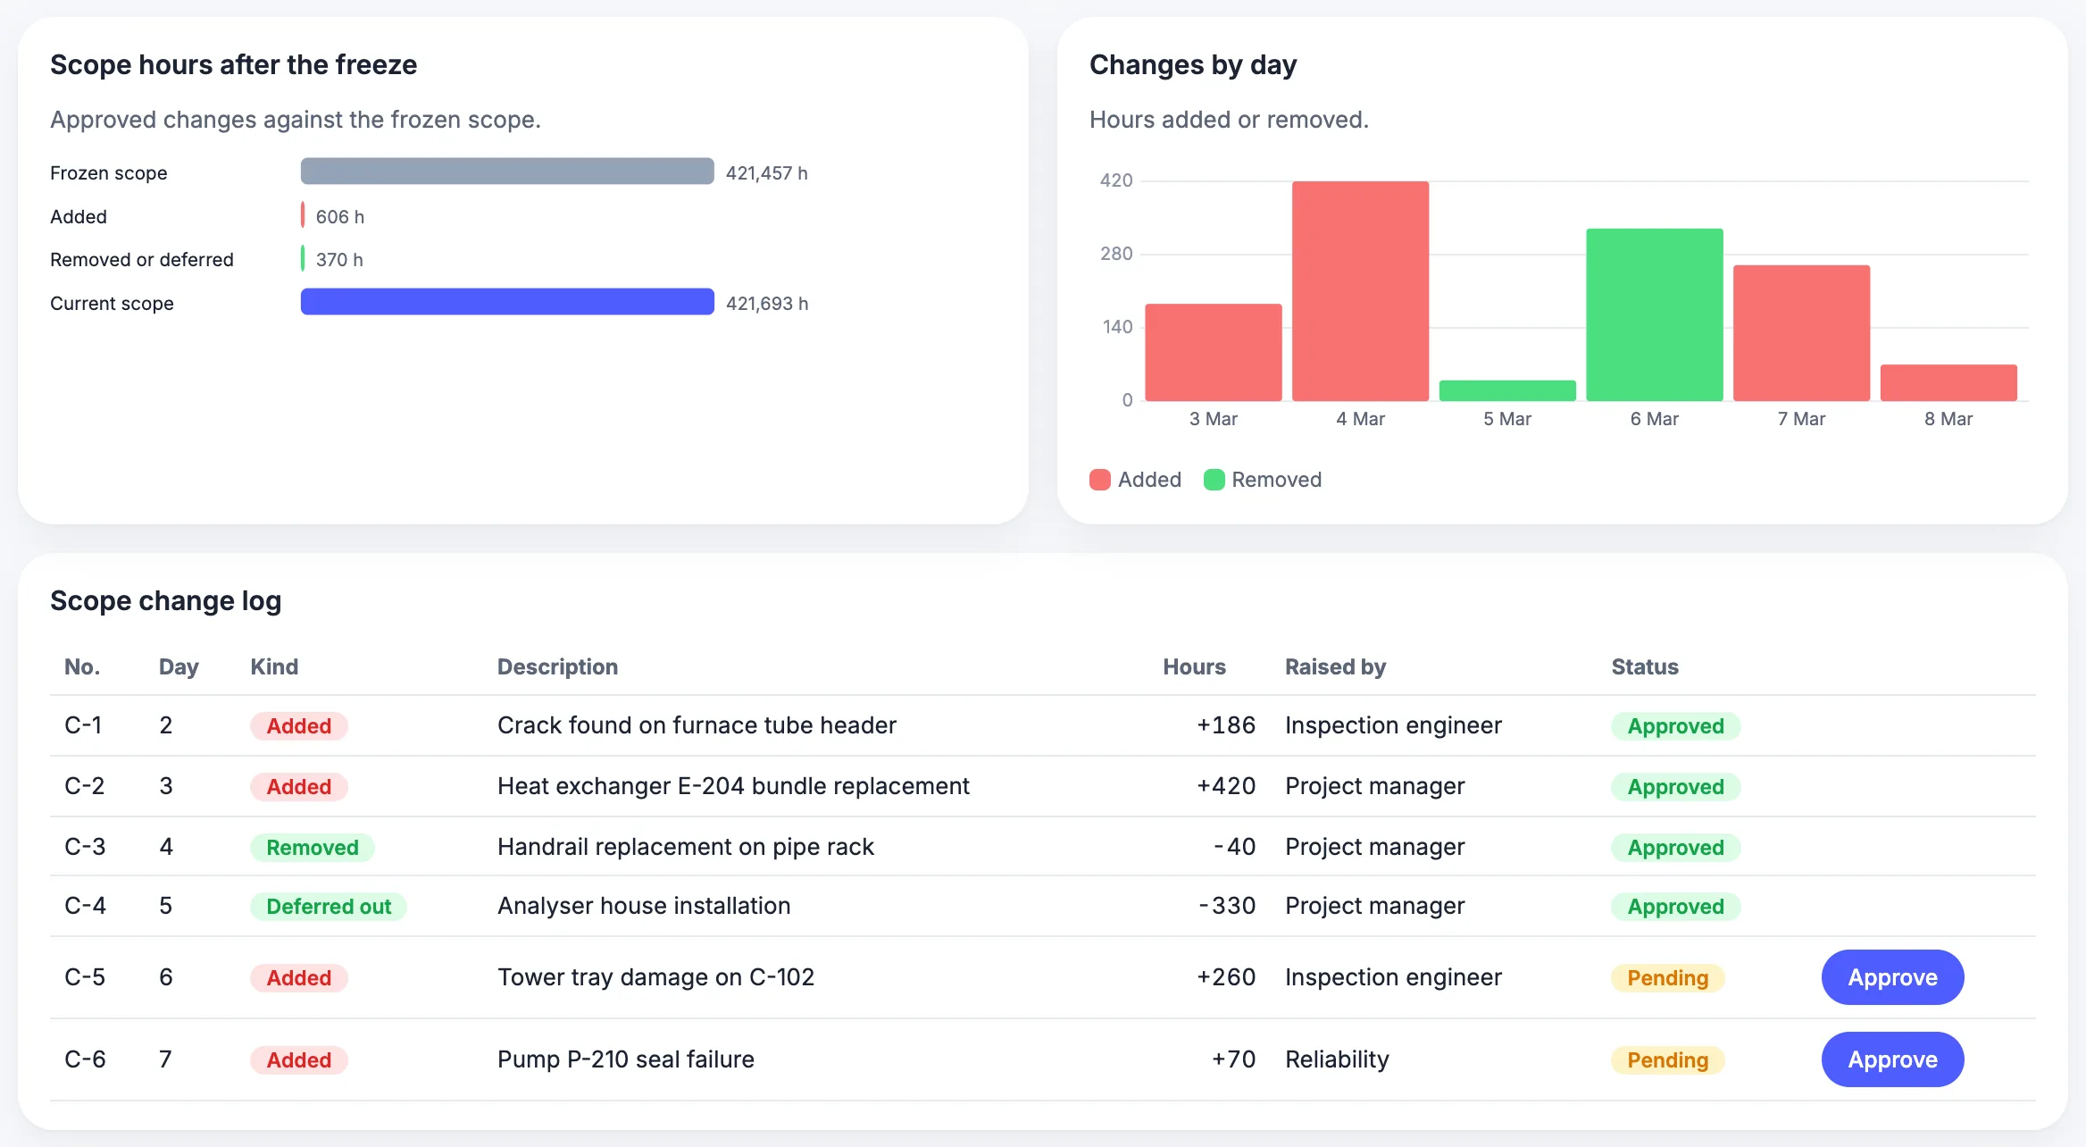Click 'Pump P-210 seal failure' description
The image size is (2086, 1147).
pos(626,1059)
